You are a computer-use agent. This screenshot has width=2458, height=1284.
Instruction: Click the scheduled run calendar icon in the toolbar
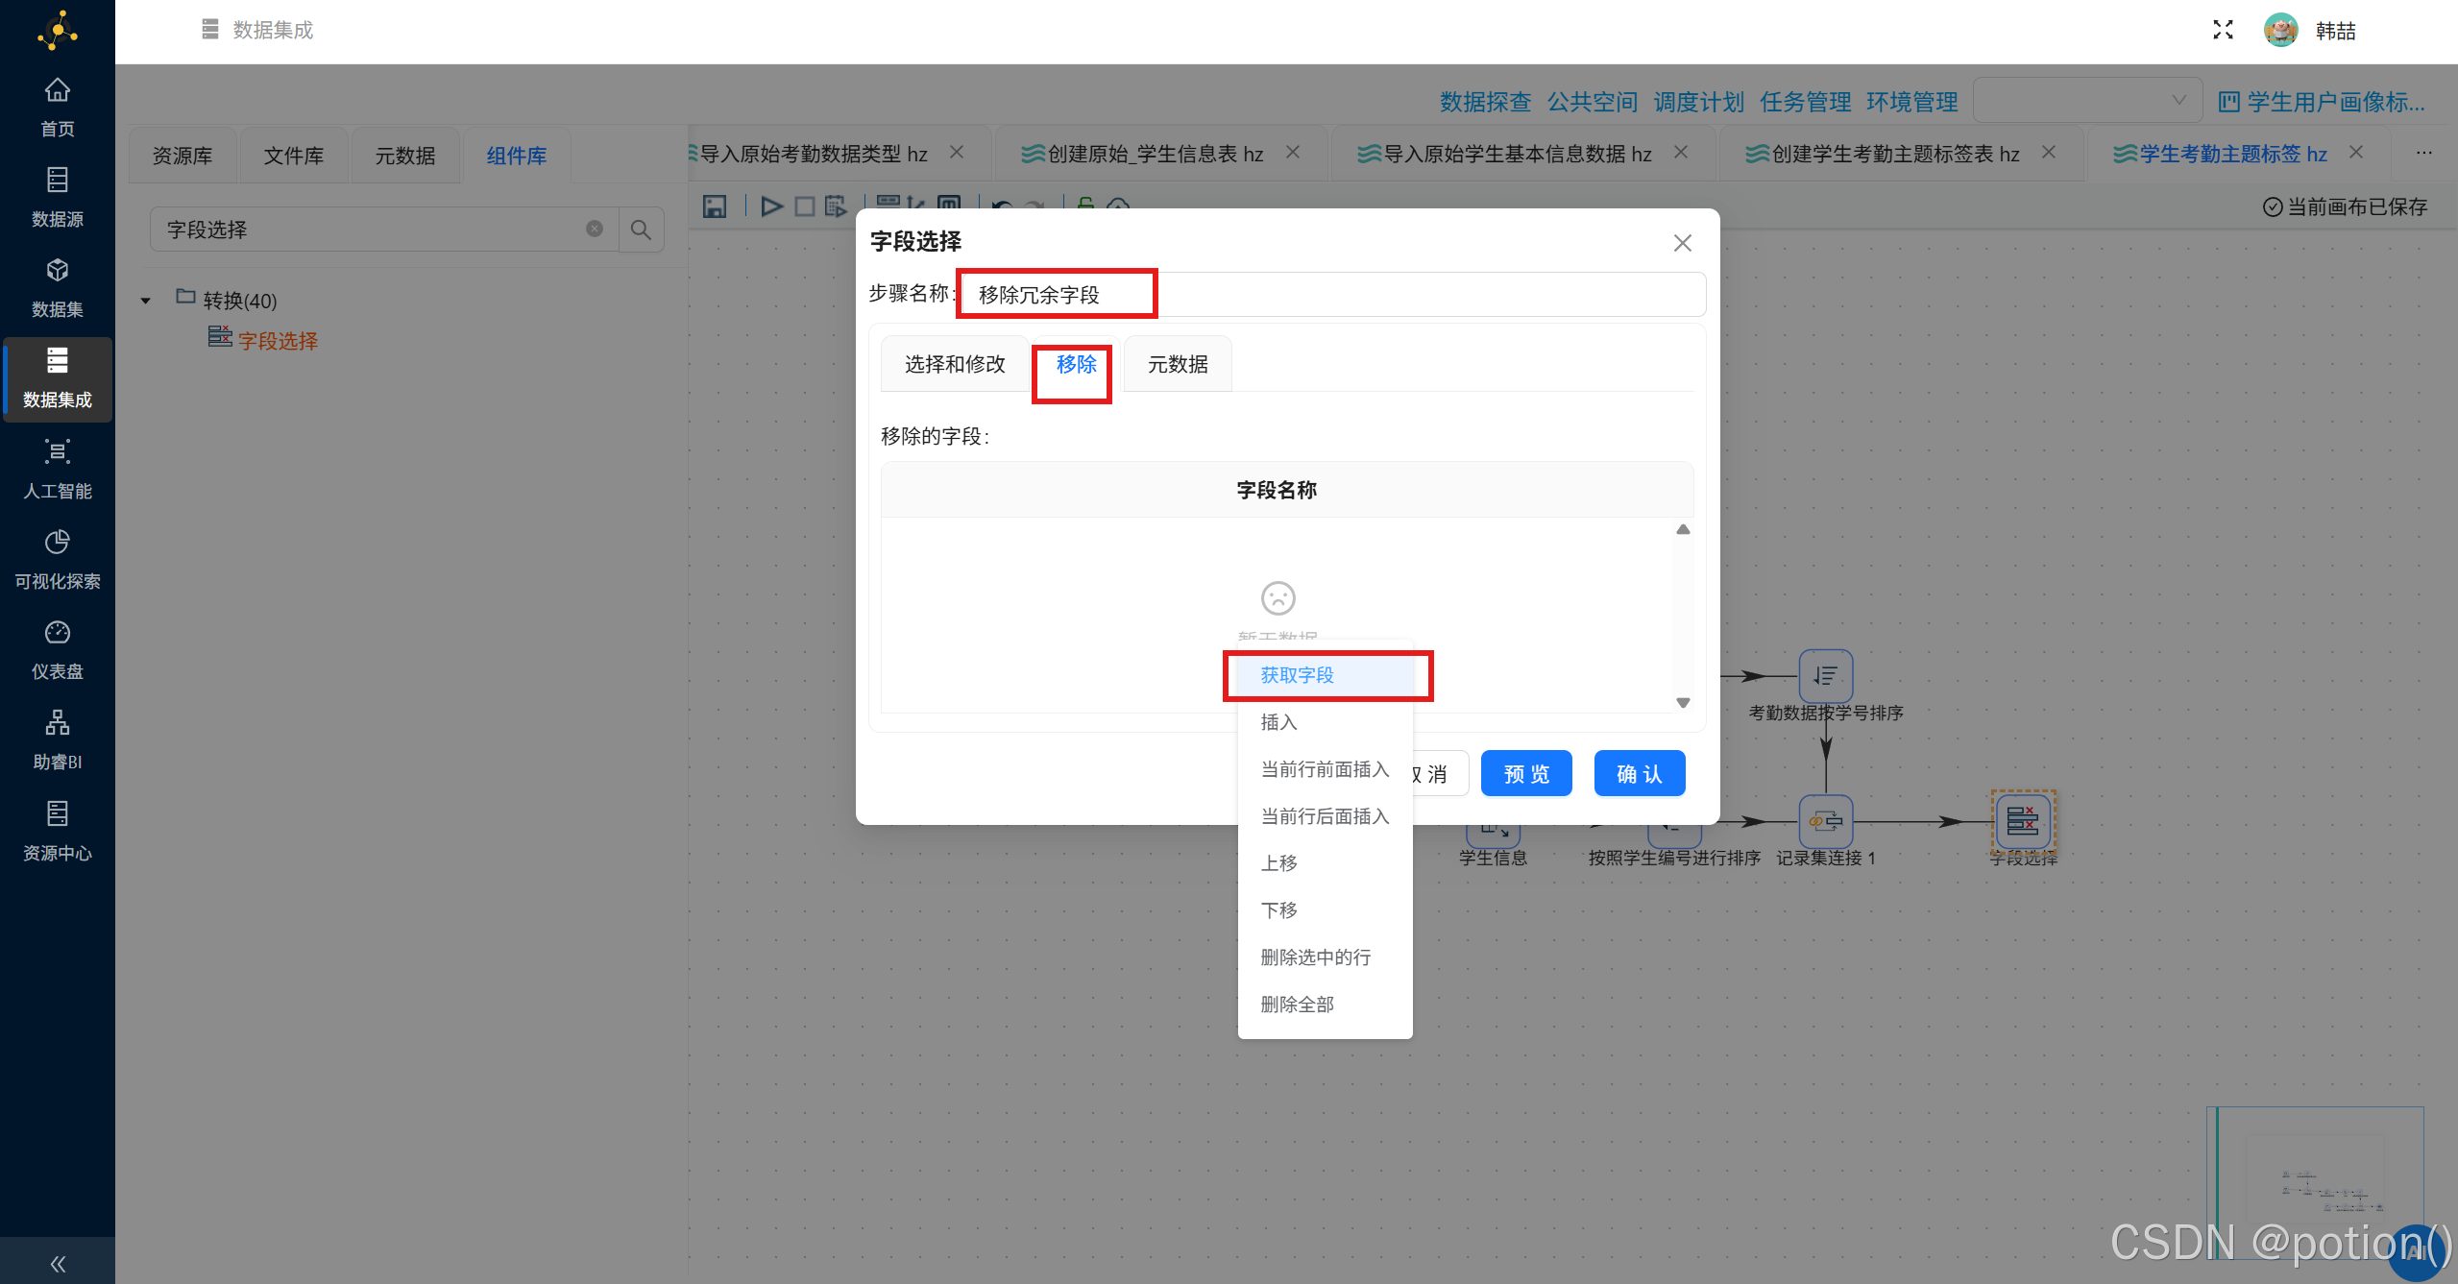835,206
